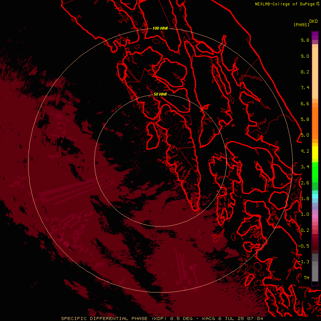The height and width of the screenshot is (321, 321).
Task: Click the 1.0 value on the color scale
Action: (305, 214)
